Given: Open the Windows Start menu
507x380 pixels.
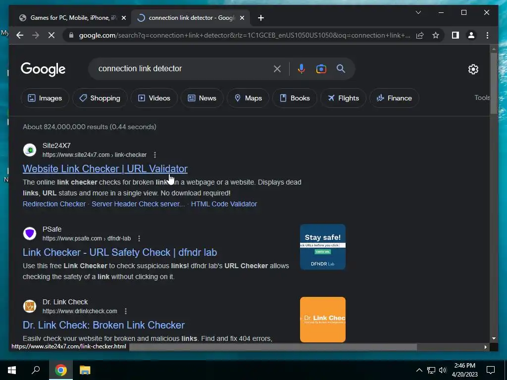Looking at the screenshot, I should point(12,370).
